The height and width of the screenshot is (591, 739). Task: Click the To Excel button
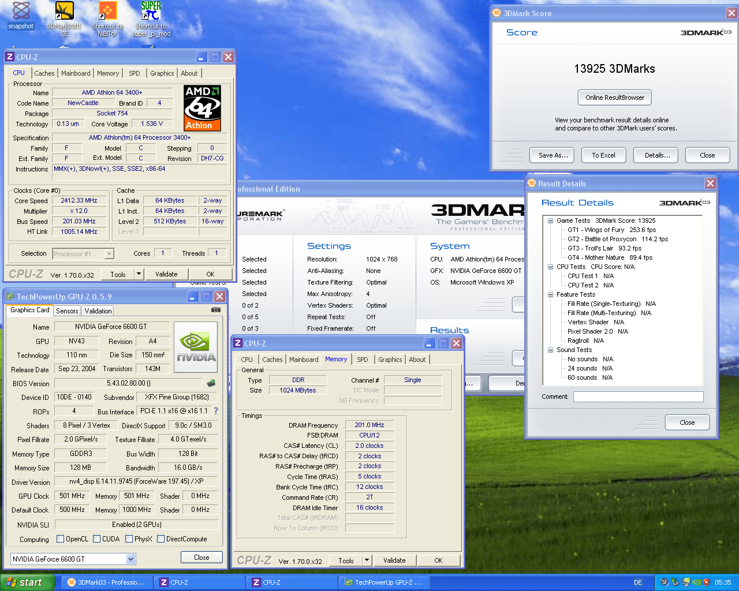click(x=603, y=155)
